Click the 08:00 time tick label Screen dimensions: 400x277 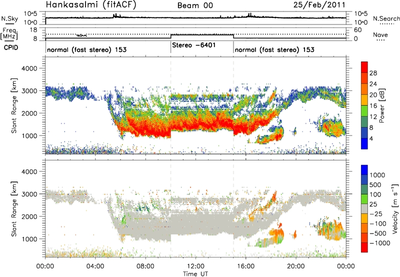pyautogui.click(x=145, y=266)
